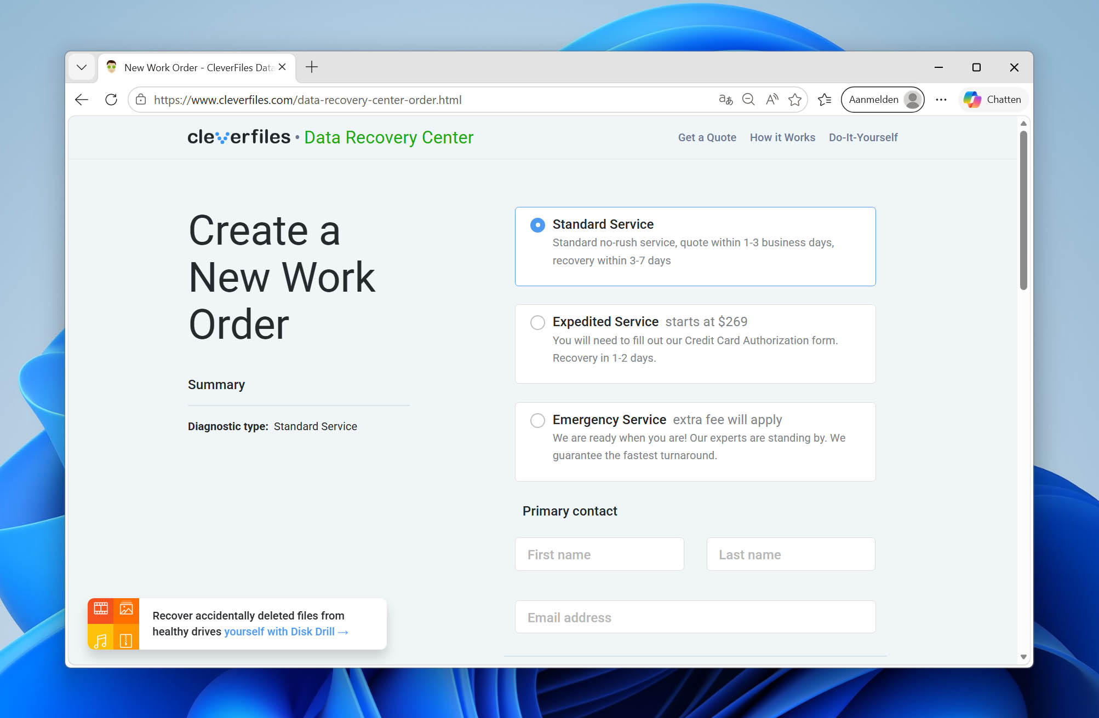This screenshot has width=1099, height=718.
Task: Click the Last name field
Action: click(x=791, y=554)
